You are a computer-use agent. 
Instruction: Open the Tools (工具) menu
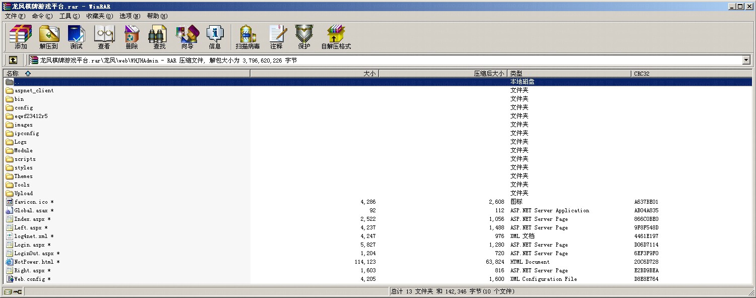[69, 16]
